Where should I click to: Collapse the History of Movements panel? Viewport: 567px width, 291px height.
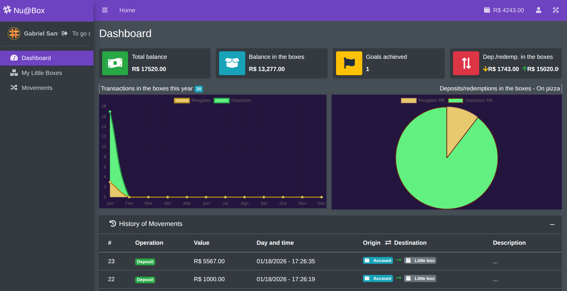click(x=552, y=224)
